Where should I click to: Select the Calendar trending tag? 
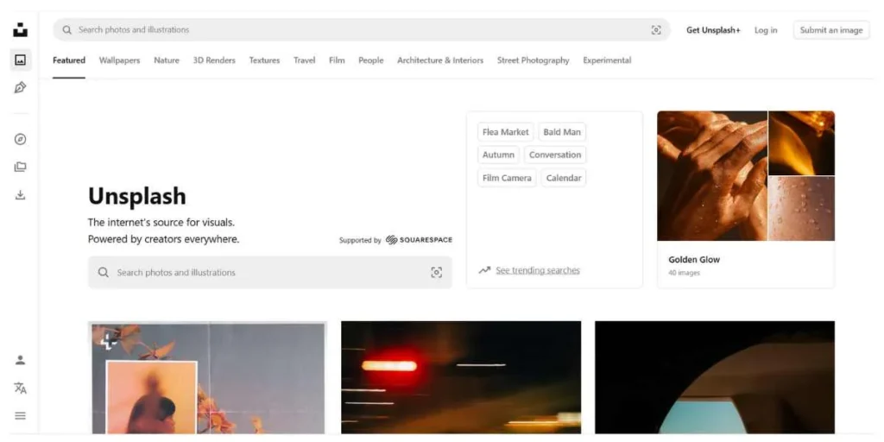[564, 178]
